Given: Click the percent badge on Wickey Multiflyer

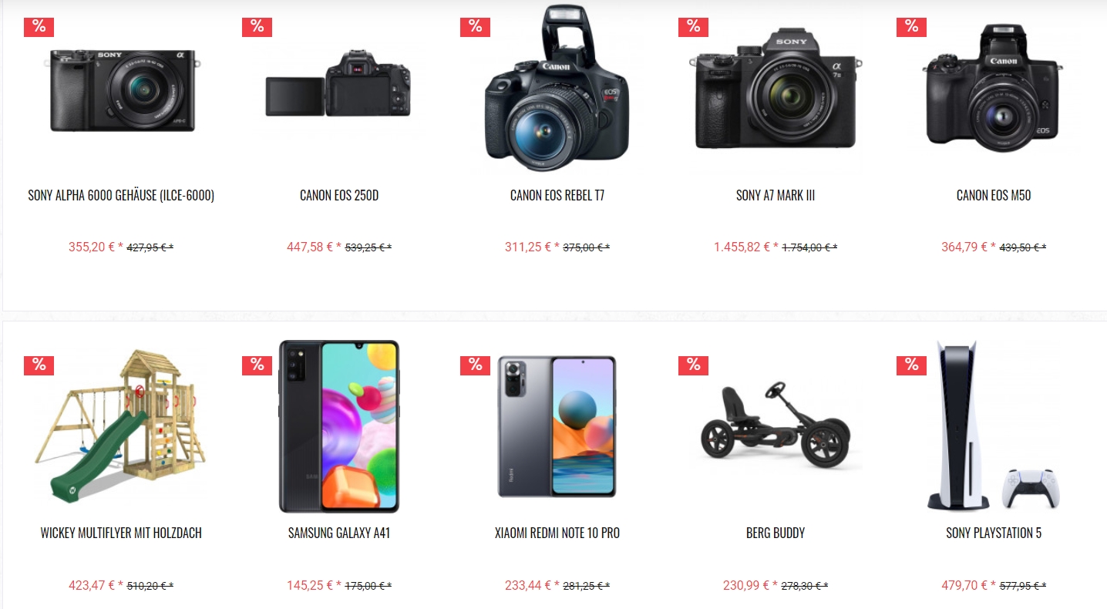Looking at the screenshot, I should (39, 365).
